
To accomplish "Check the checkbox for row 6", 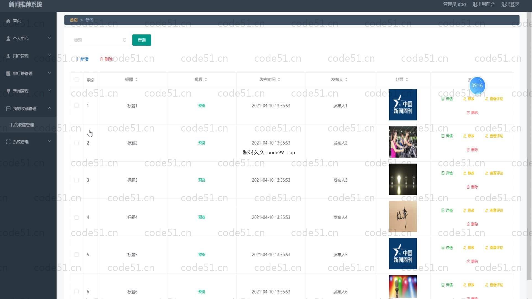I will 76,292.
